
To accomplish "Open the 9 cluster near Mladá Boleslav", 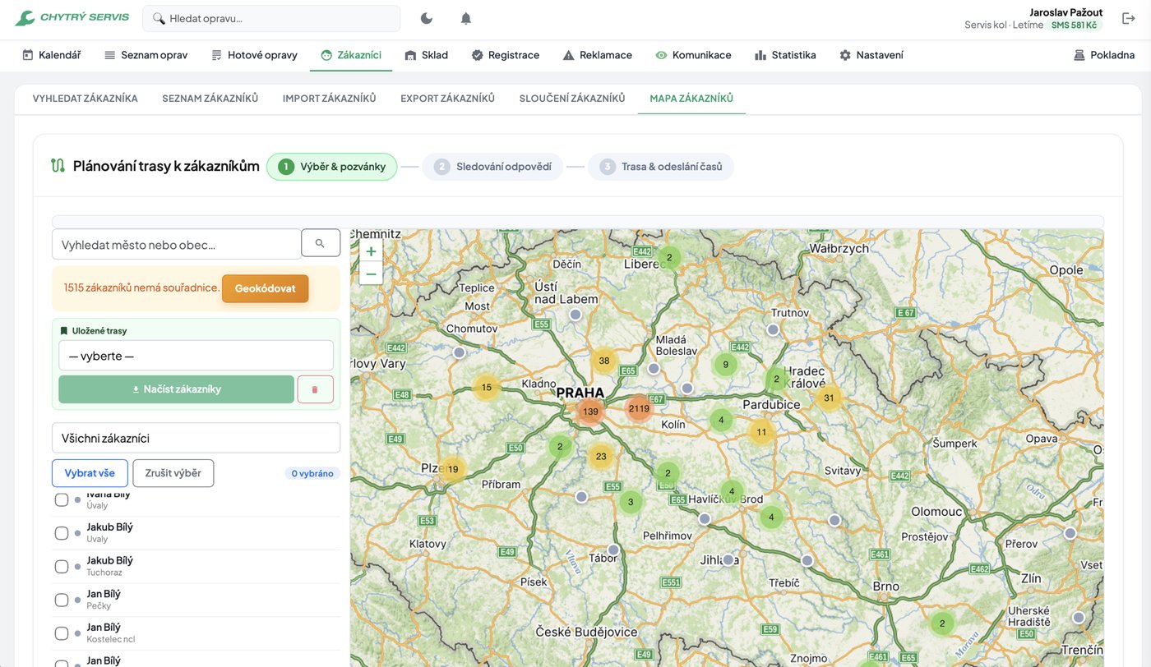I will pos(725,364).
